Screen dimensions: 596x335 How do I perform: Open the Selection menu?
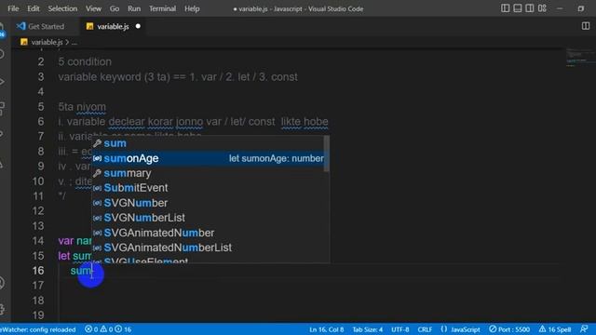coord(62,8)
